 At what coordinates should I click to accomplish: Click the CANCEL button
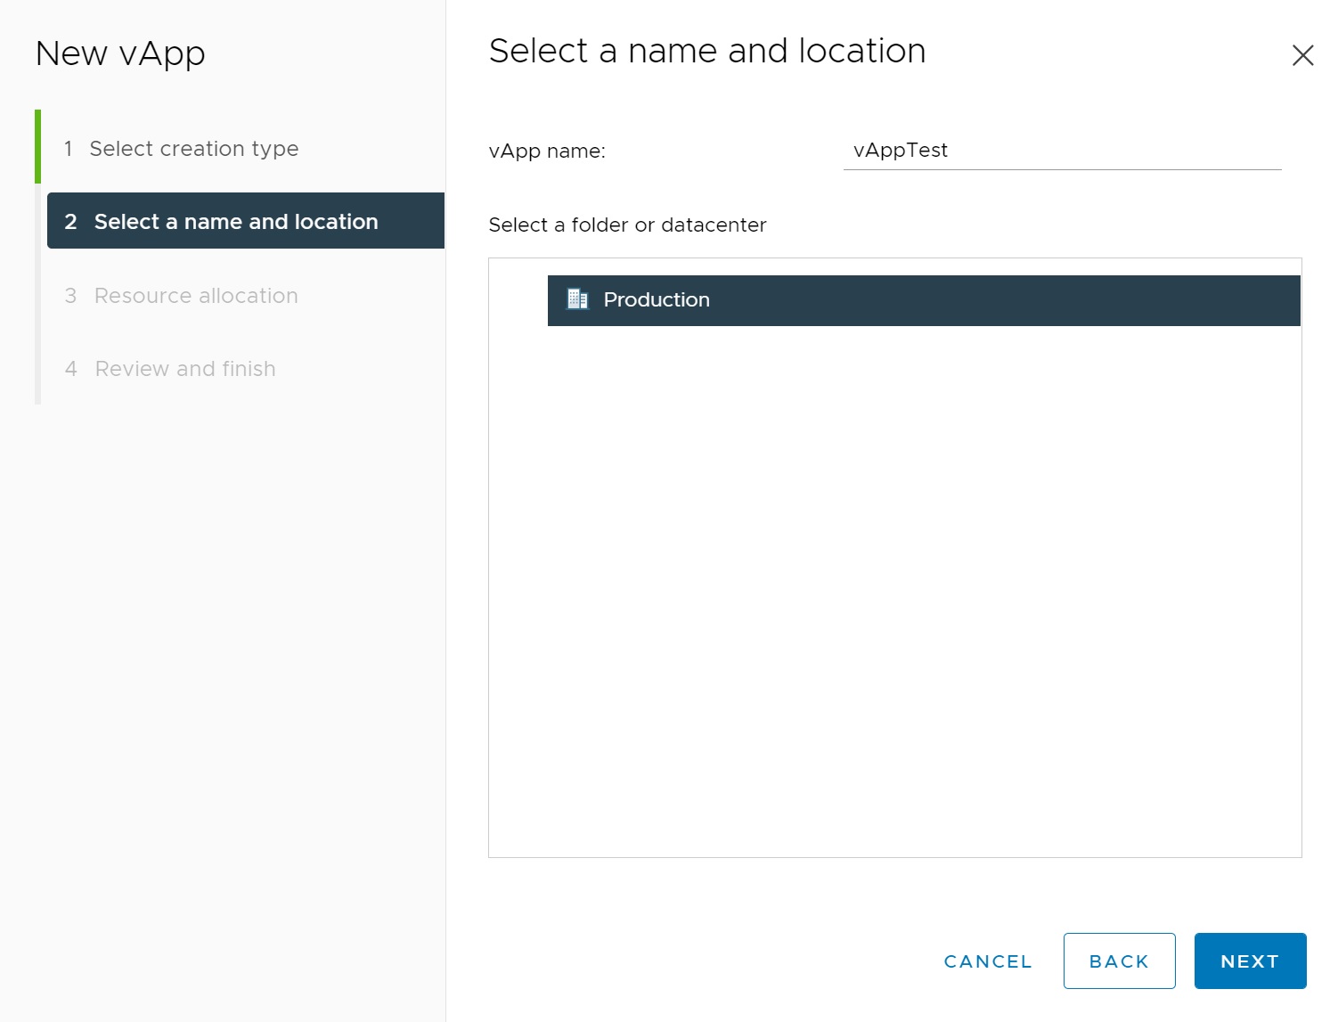988,961
